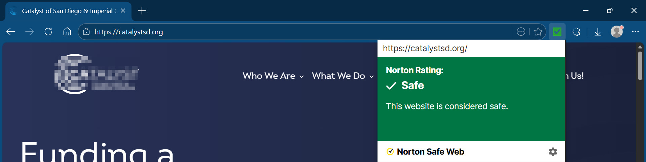Click the back navigation arrow
This screenshot has height=162, width=646.
[x=11, y=32]
